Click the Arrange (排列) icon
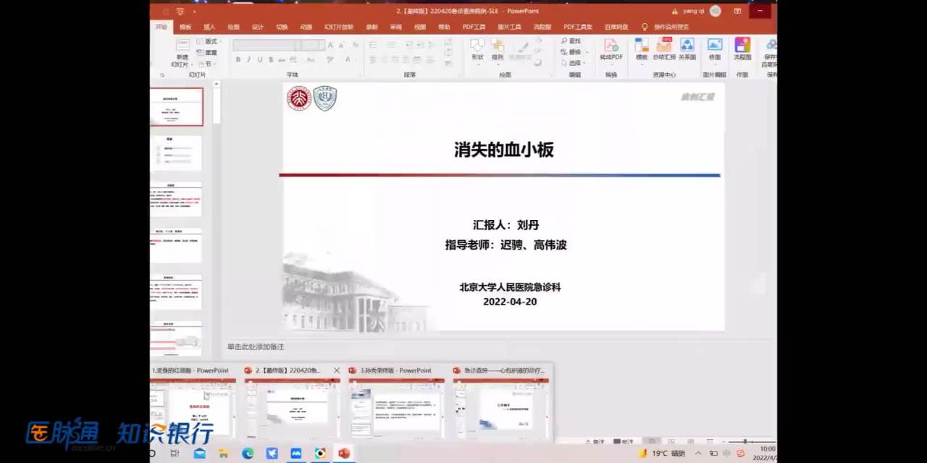This screenshot has height=463, width=927. click(x=498, y=46)
